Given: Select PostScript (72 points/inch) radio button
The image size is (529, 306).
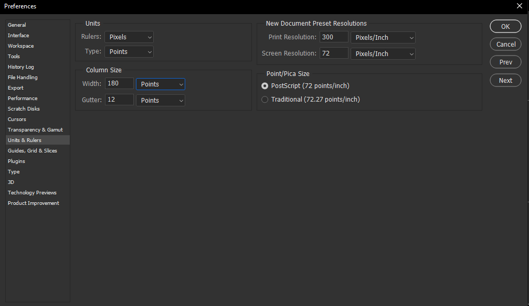Looking at the screenshot, I should click(265, 86).
